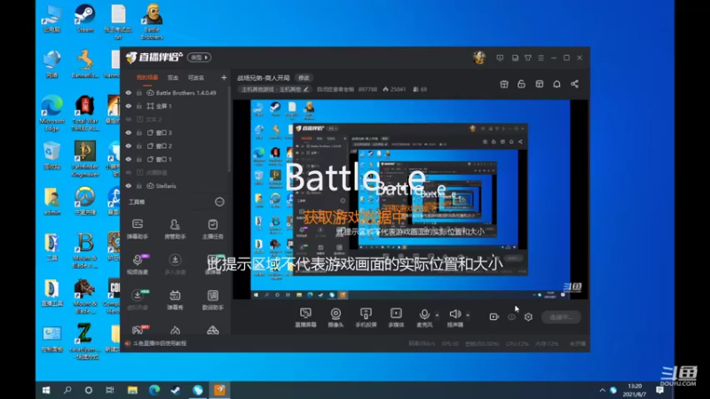The height and width of the screenshot is (399, 710).
Task: Open the PK tool icon
Action: tap(138, 330)
